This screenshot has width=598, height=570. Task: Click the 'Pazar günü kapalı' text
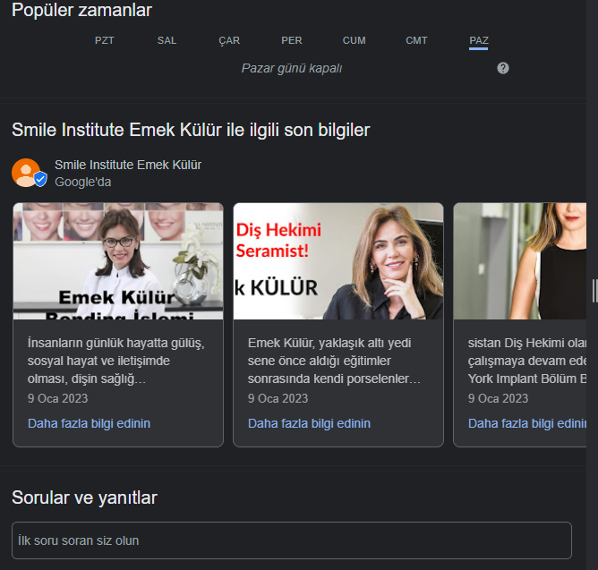point(292,68)
